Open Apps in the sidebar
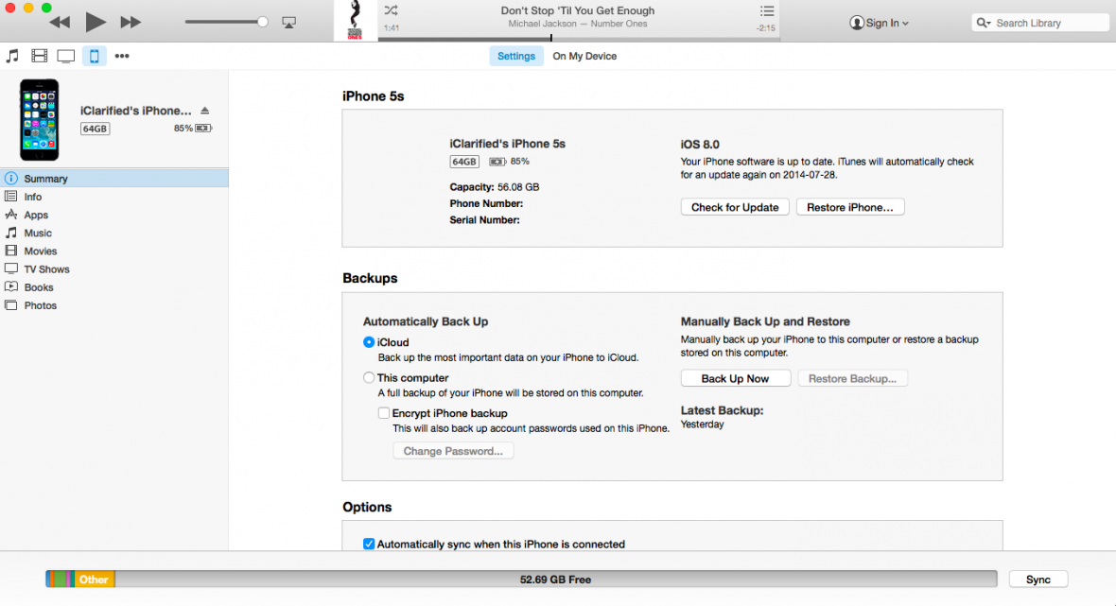 (113, 215)
